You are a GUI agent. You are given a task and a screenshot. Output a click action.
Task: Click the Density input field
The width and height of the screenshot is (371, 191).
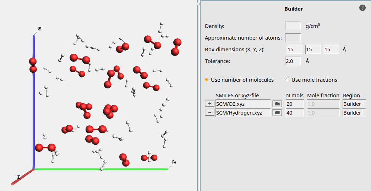tap(293, 26)
